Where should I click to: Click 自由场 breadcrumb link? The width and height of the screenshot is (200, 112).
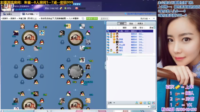[x=53, y=18]
